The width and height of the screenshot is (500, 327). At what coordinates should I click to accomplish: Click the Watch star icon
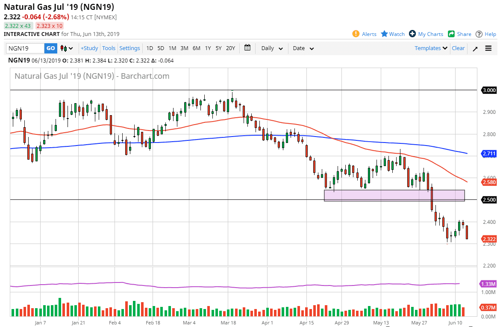pos(384,34)
